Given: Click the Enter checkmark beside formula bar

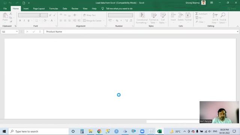Looking at the screenshot, I should 34,31.
